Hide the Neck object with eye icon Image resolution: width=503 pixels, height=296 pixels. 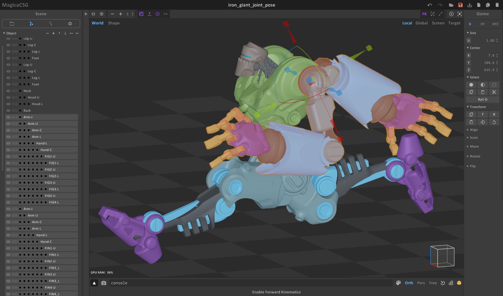pos(8,91)
